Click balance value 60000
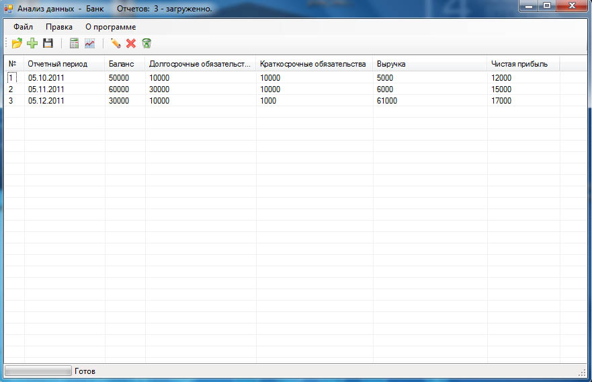The image size is (592, 382). 119,89
